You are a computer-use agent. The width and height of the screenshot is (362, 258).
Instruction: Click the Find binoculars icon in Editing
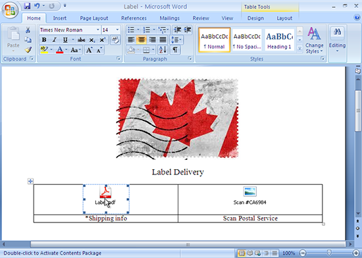(337, 32)
